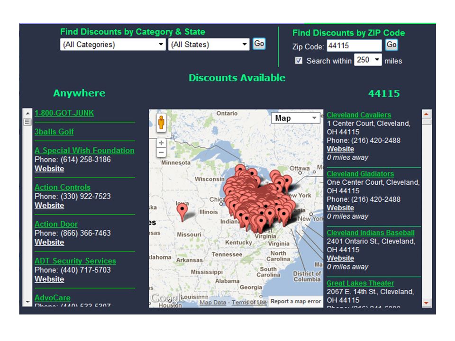Image resolution: width=455 pixels, height=341 pixels.
Task: Click the Zip Code input field
Action: pos(354,46)
